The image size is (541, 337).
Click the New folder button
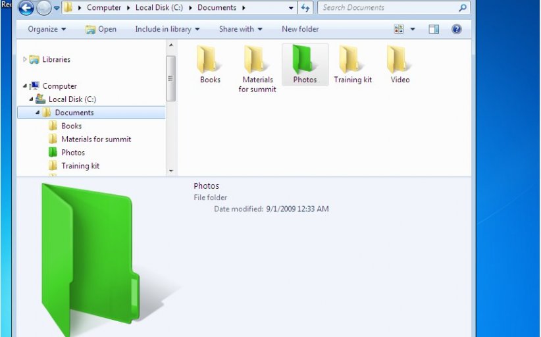300,29
